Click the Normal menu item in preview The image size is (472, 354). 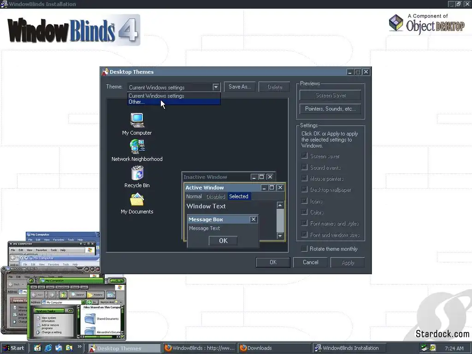pos(194,196)
